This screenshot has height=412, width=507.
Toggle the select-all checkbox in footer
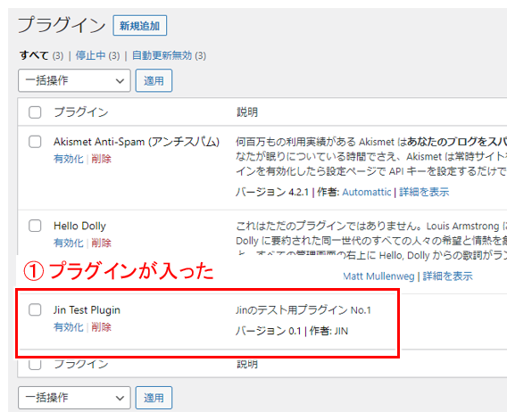[x=35, y=364]
